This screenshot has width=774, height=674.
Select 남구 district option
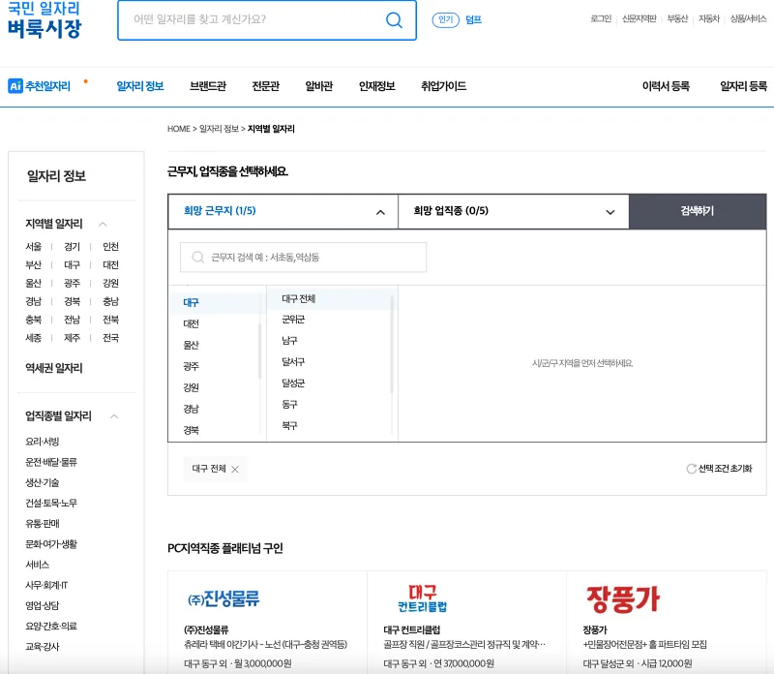pos(289,341)
